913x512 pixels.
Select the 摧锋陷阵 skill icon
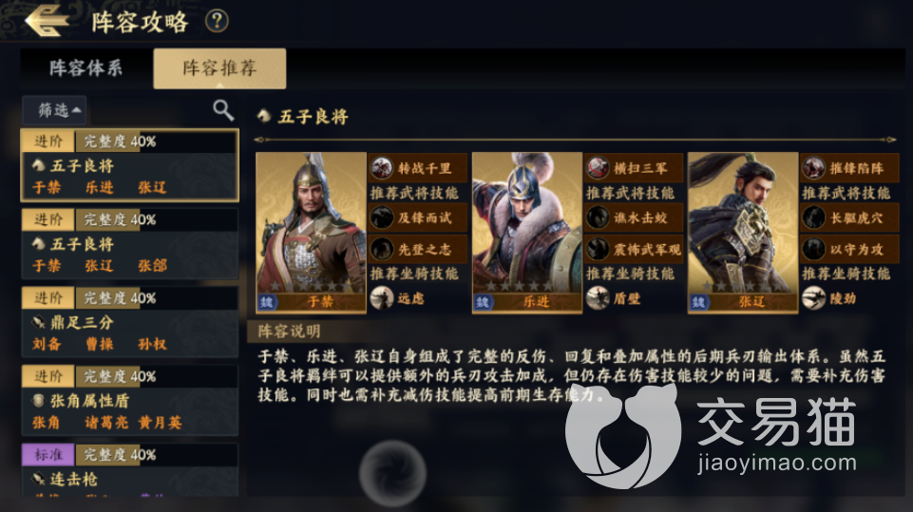[x=814, y=168]
